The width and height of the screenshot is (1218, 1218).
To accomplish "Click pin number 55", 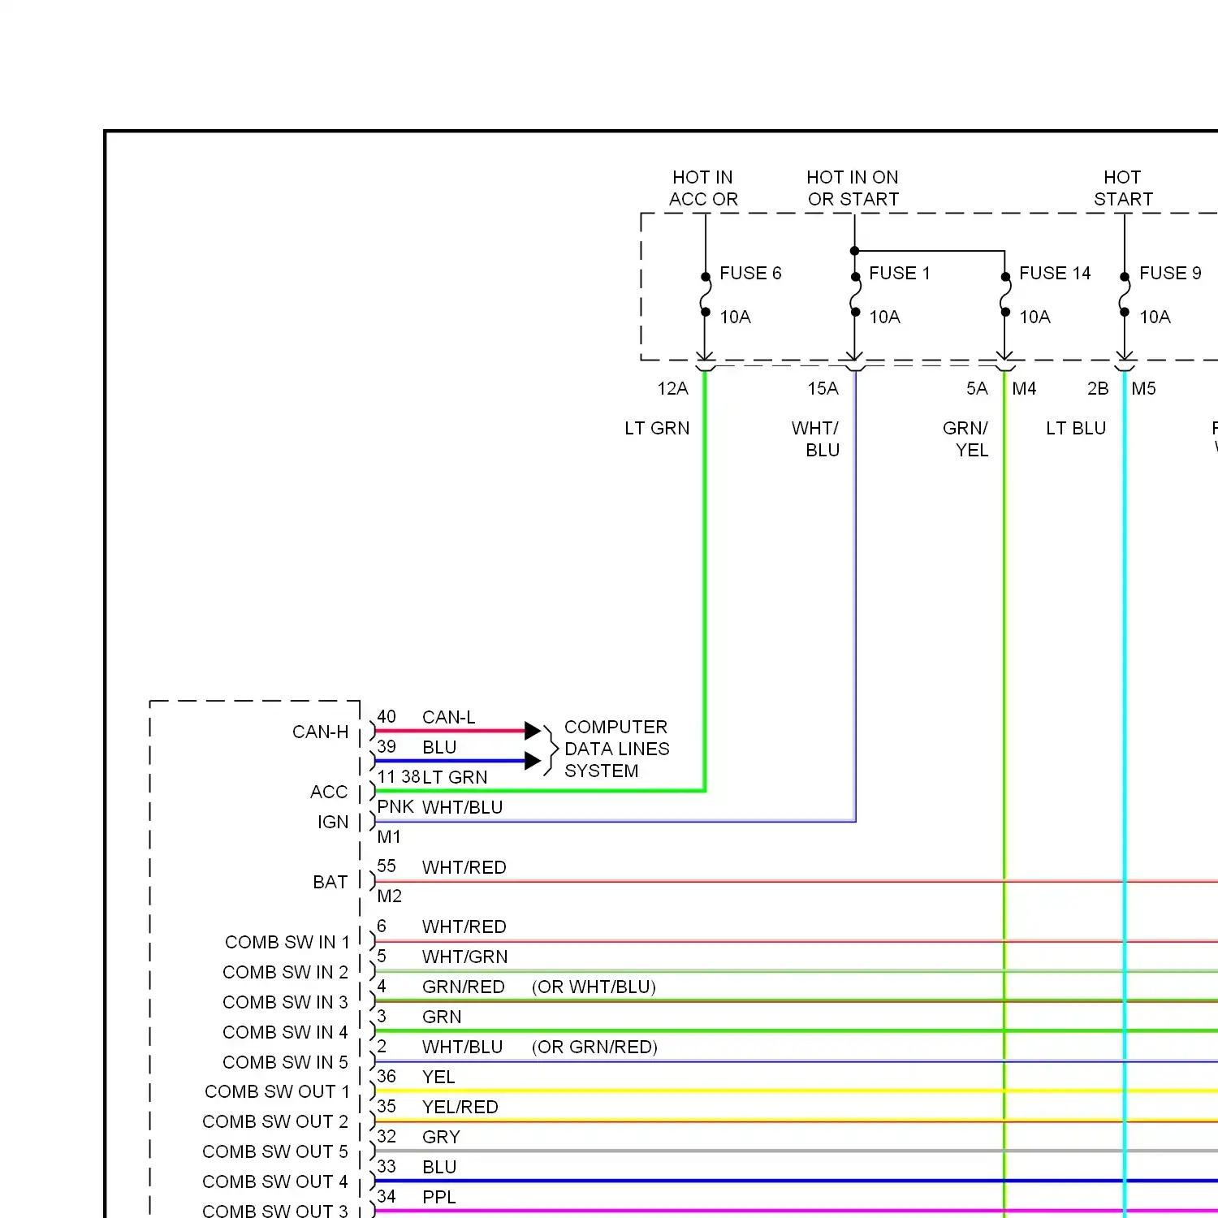I will (x=387, y=866).
